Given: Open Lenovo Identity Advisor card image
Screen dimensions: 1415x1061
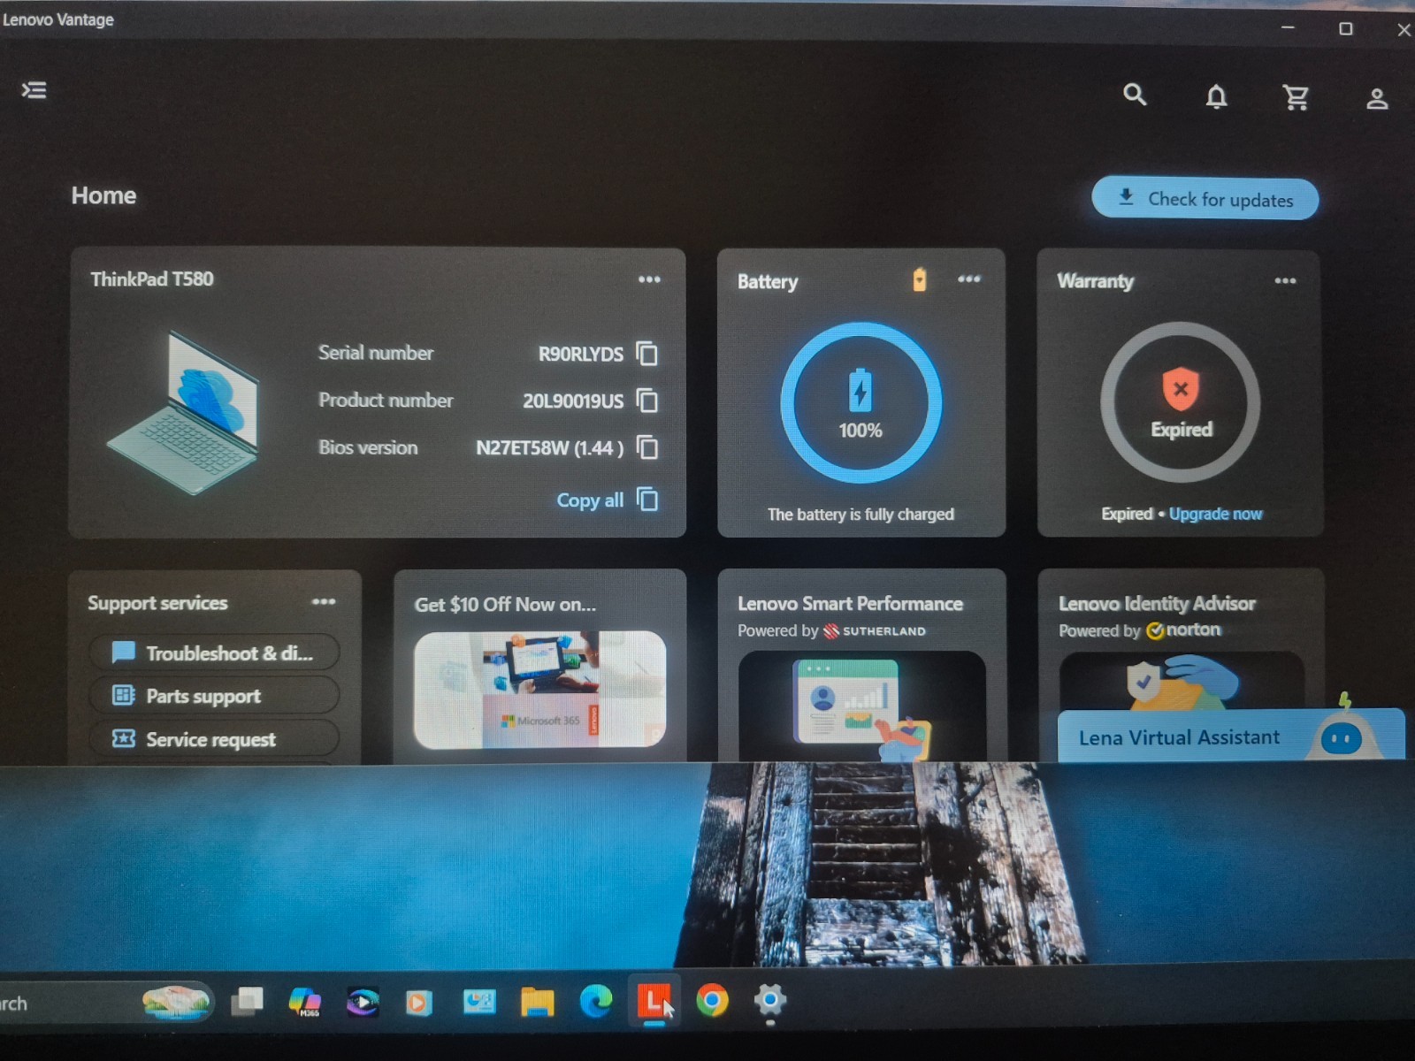Looking at the screenshot, I should pyautogui.click(x=1181, y=681).
